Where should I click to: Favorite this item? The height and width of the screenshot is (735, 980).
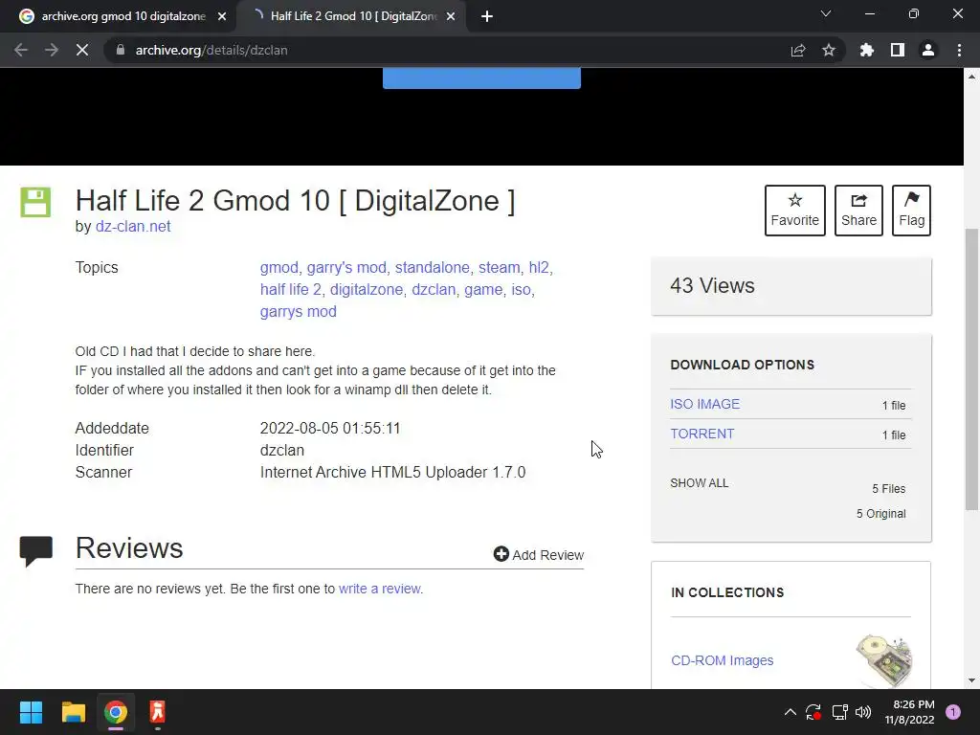coord(795,210)
